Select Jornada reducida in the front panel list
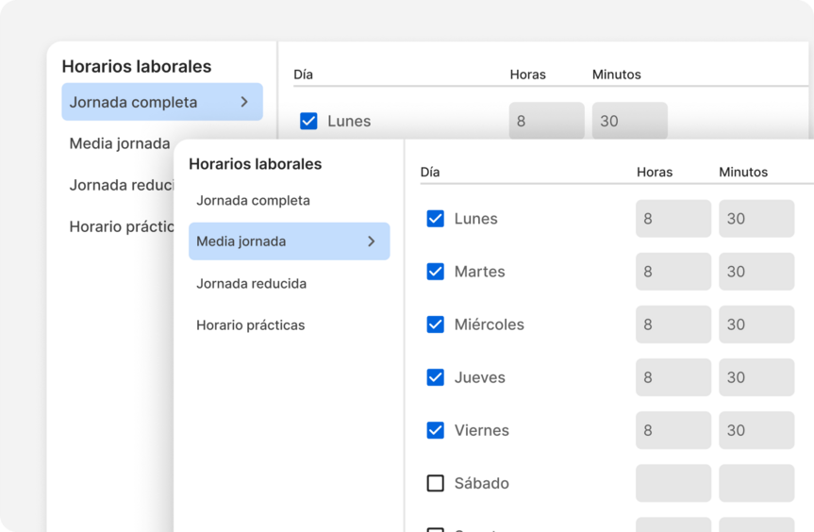Screen dimensions: 814x532 coord(251,284)
